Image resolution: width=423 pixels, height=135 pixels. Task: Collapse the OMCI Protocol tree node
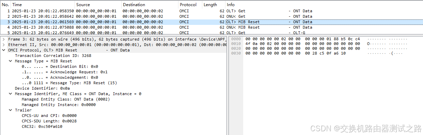(x=4, y=50)
